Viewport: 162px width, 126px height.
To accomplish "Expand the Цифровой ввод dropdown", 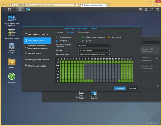I will (x=94, y=54).
